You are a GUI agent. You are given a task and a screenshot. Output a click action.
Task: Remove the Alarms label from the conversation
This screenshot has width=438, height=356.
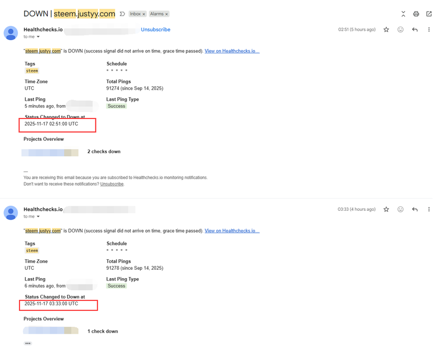pos(166,14)
